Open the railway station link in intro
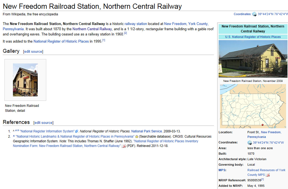Screen dimensions: 288x189 136,24
